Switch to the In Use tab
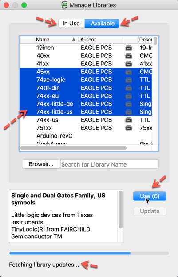The width and height of the screenshot is (178, 277). coord(71,23)
